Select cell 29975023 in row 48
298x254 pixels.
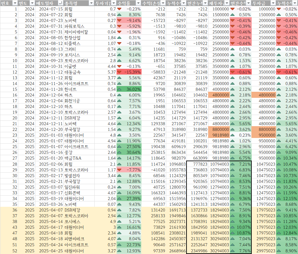pyautogui.click(x=264, y=239)
